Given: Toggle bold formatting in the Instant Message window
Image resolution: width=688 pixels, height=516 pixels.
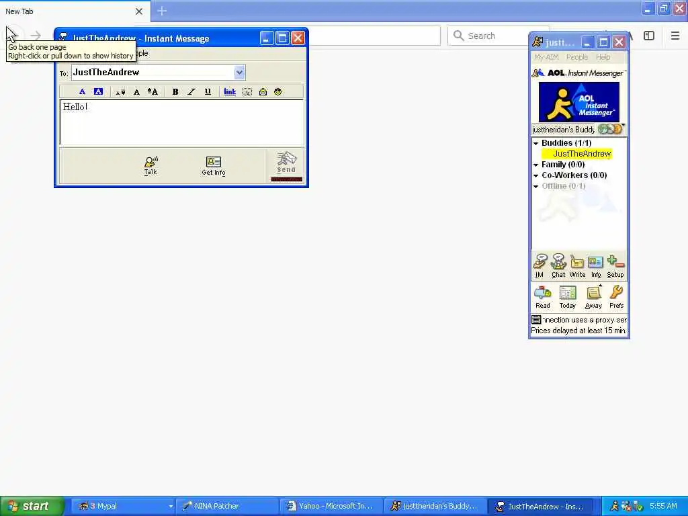Looking at the screenshot, I should pos(175,91).
